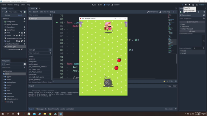This screenshot has width=207, height=116.
Task: Create a new resource in inspector
Action: 180,12
